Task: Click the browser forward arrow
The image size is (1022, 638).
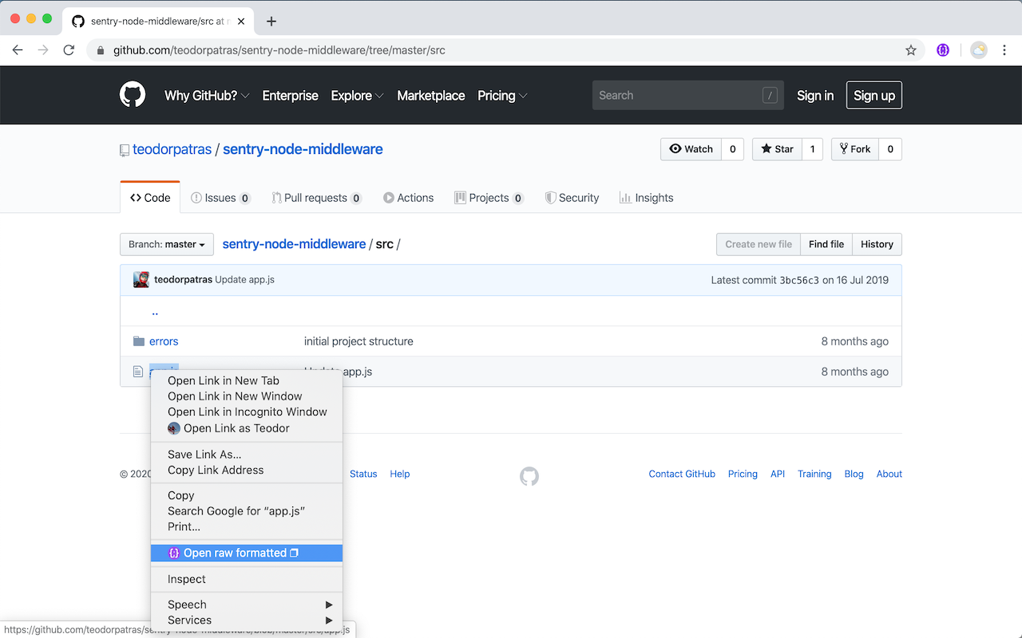Action: 43,50
